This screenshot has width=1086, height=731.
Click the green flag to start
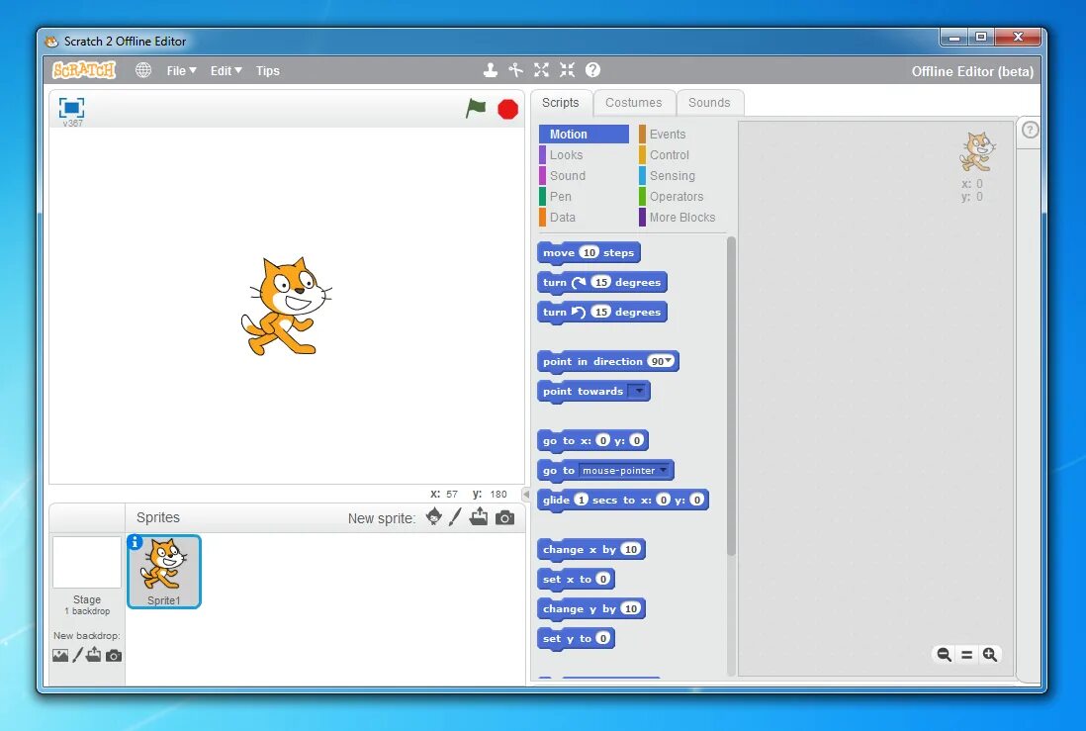coord(476,108)
